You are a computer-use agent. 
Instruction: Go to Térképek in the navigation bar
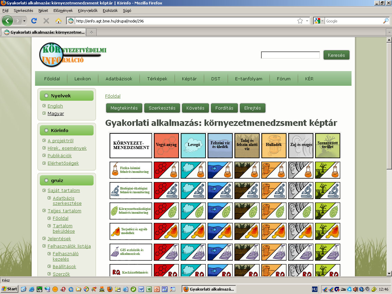pyautogui.click(x=157, y=79)
